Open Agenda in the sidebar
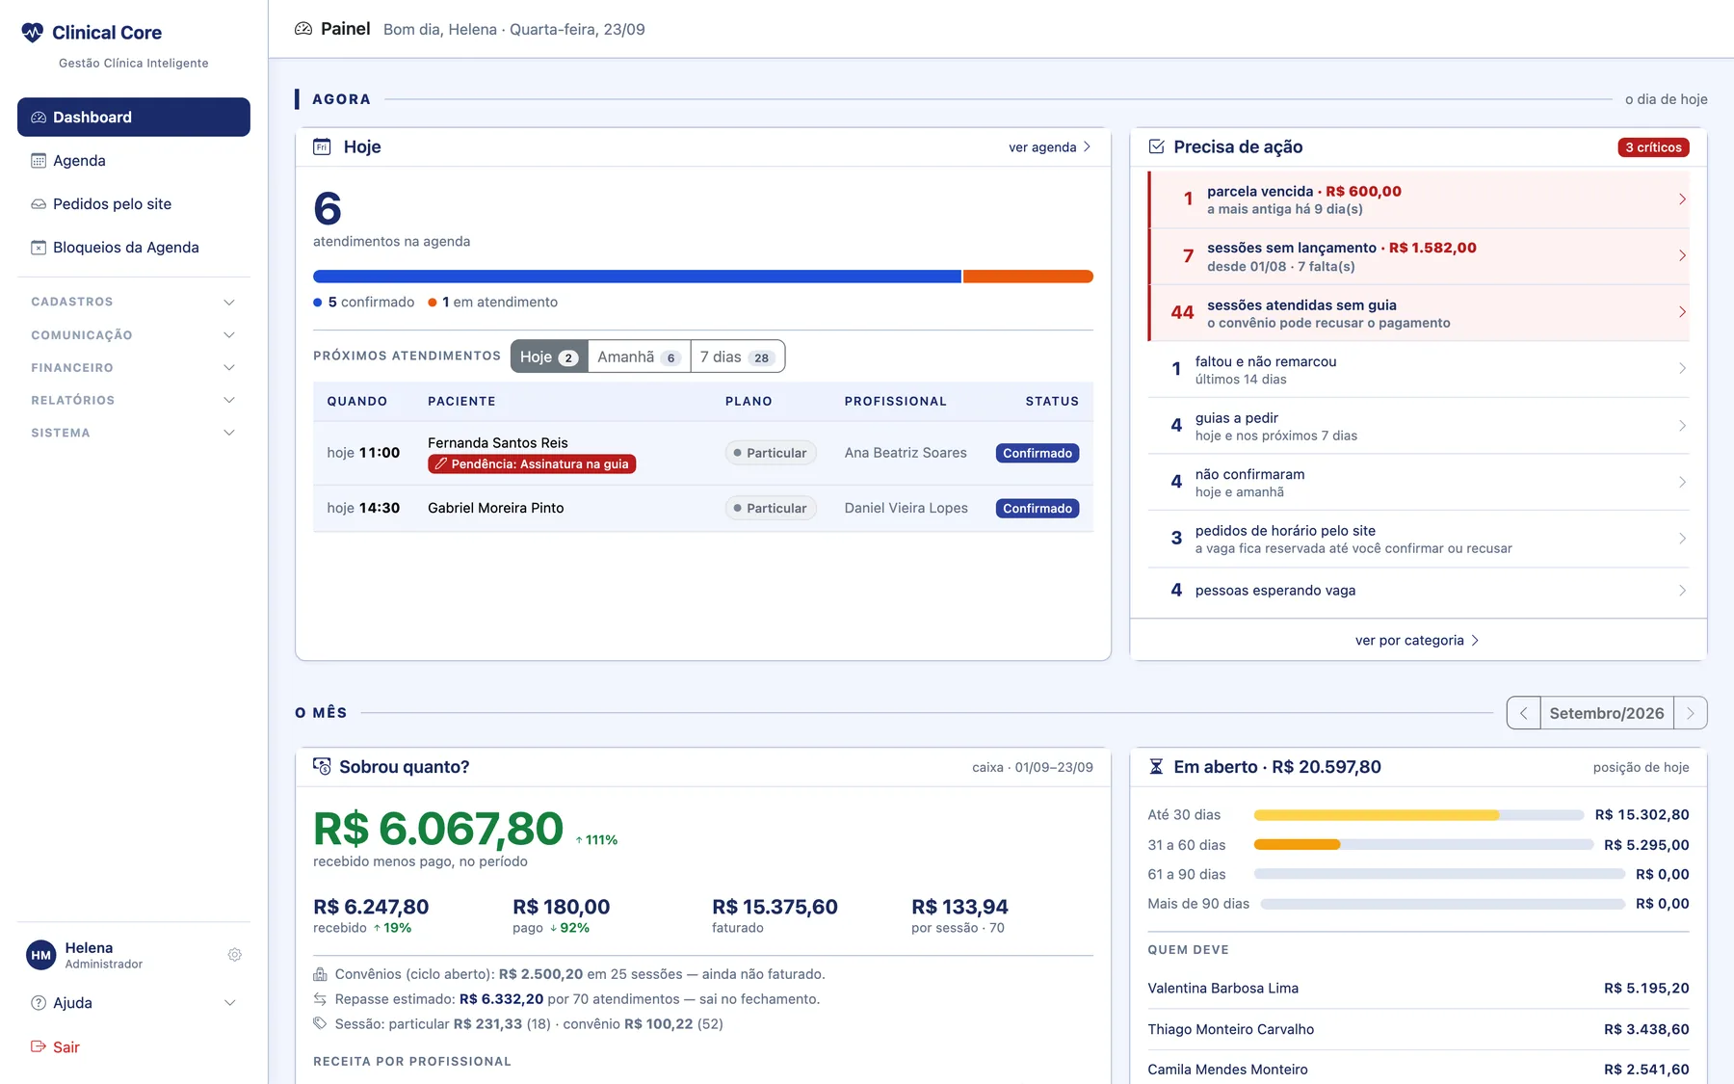Screen dimensions: 1734x1084 coord(133,161)
